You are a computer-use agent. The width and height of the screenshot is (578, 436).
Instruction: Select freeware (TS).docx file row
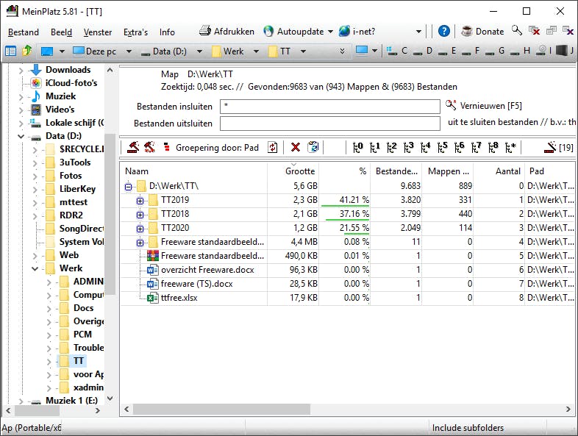[x=346, y=284]
